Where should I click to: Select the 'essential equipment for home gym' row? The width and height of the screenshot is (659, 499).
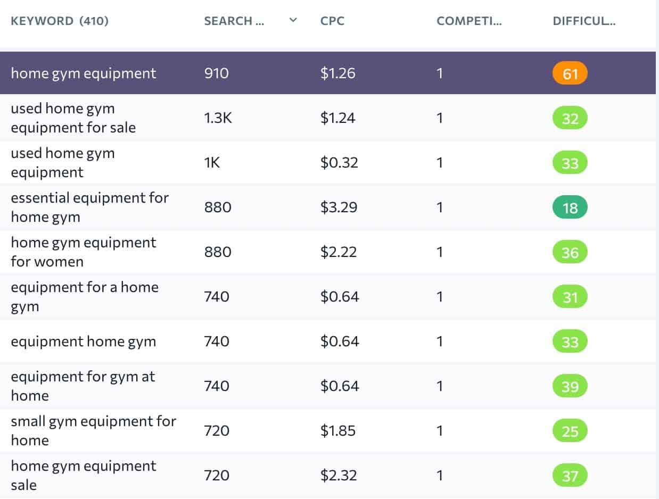90,207
